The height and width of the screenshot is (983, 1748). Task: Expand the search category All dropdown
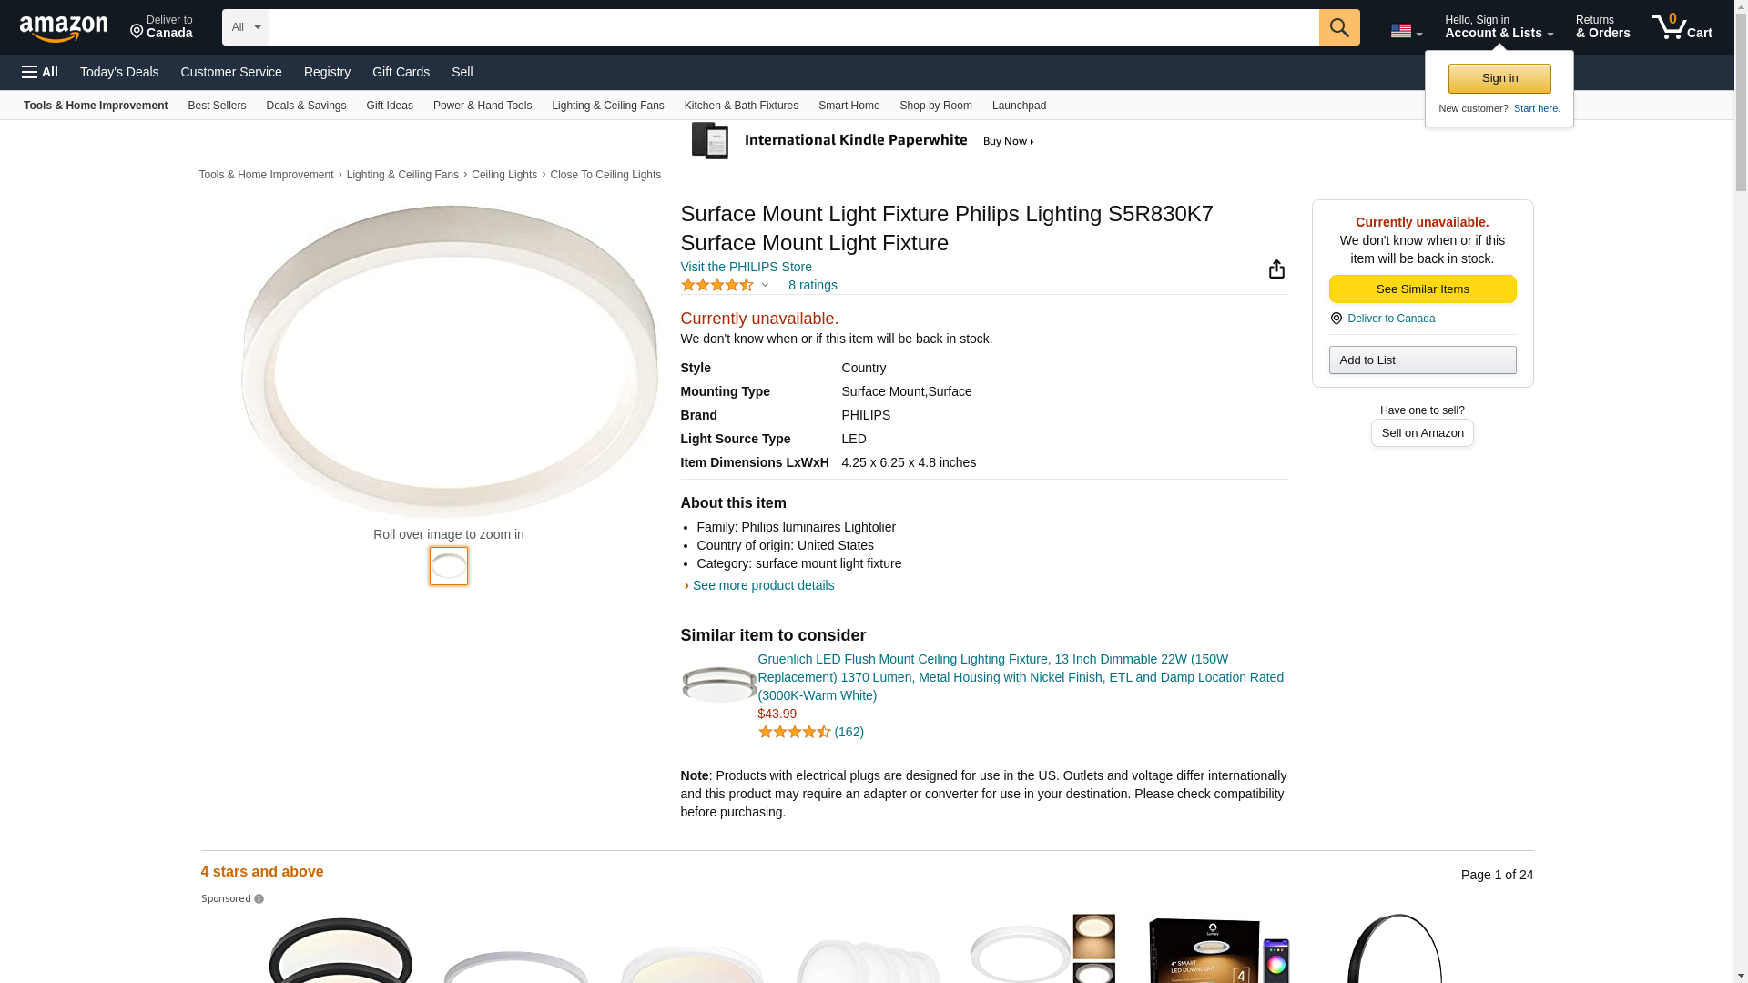coord(245,27)
